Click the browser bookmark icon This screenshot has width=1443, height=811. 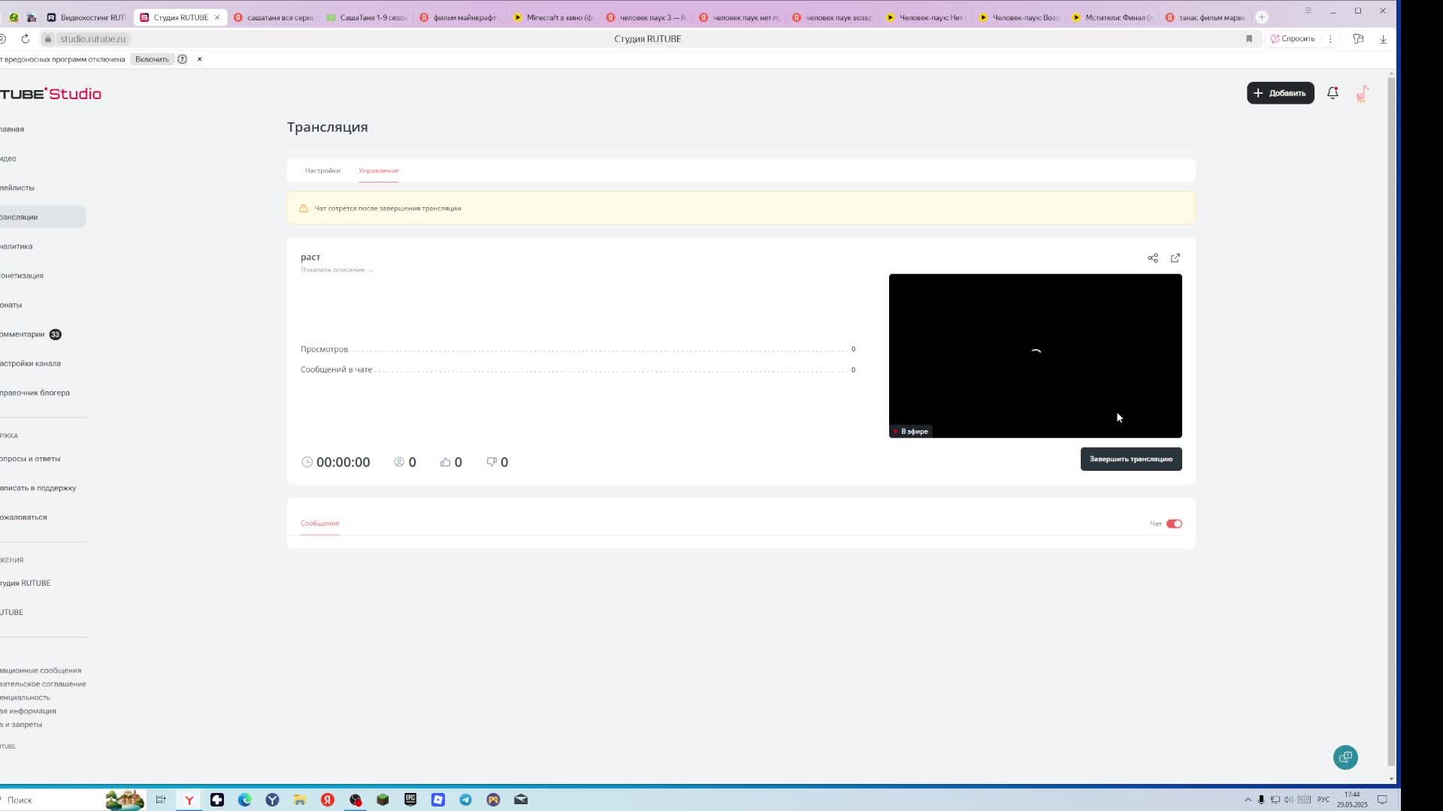pyautogui.click(x=1249, y=39)
